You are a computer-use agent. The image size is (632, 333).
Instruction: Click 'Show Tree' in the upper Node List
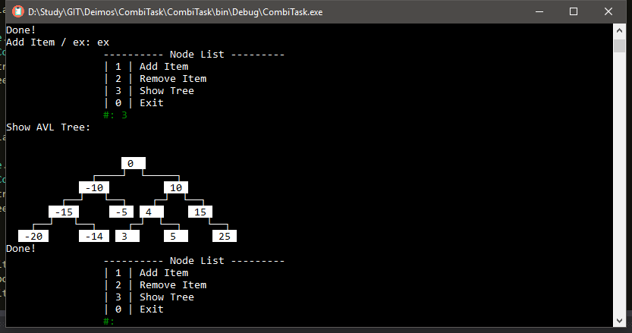pos(166,91)
